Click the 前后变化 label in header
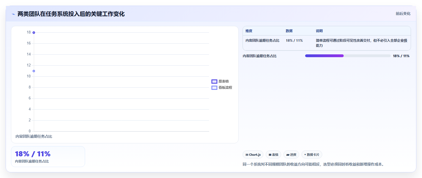 pos(403,14)
